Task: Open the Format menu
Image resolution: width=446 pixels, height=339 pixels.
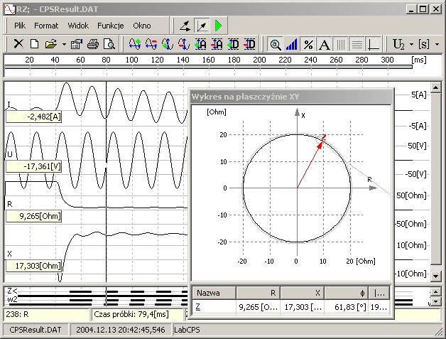Action: pyautogui.click(x=46, y=26)
